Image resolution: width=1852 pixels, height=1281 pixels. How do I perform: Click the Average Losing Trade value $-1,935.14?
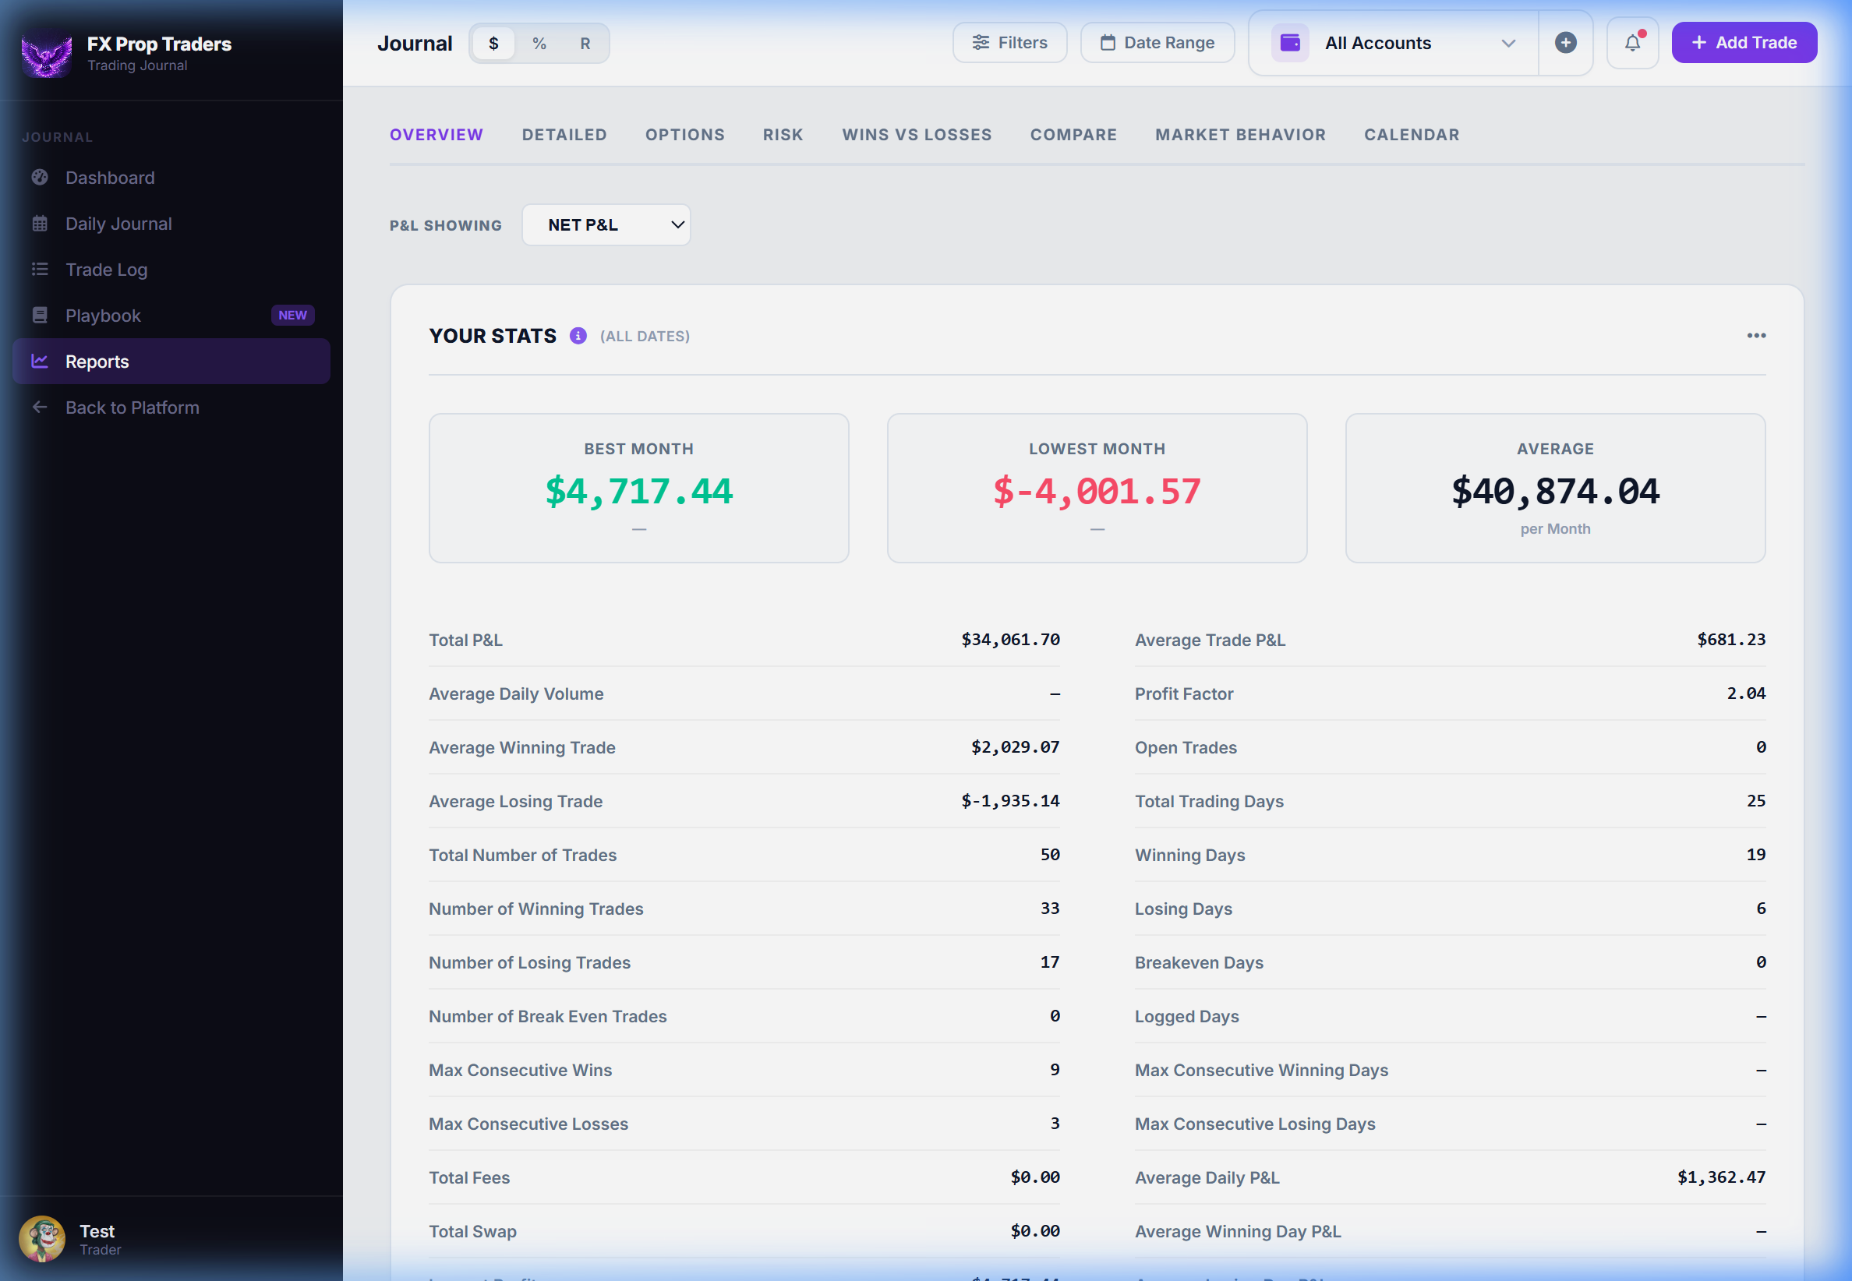tap(1010, 801)
